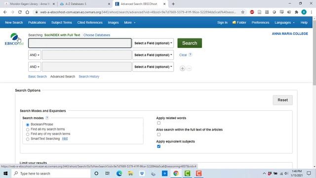Add a search row with plus icon

182,68
